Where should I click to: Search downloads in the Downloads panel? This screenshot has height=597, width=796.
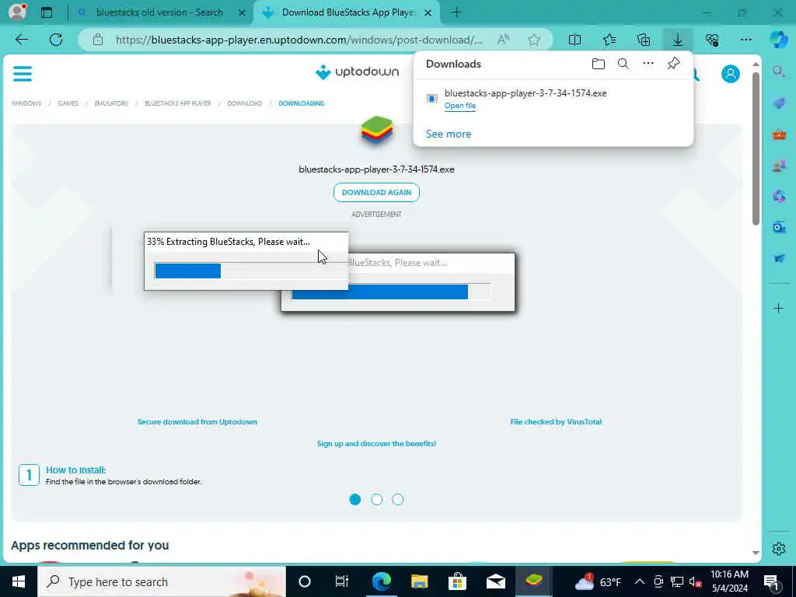[623, 64]
